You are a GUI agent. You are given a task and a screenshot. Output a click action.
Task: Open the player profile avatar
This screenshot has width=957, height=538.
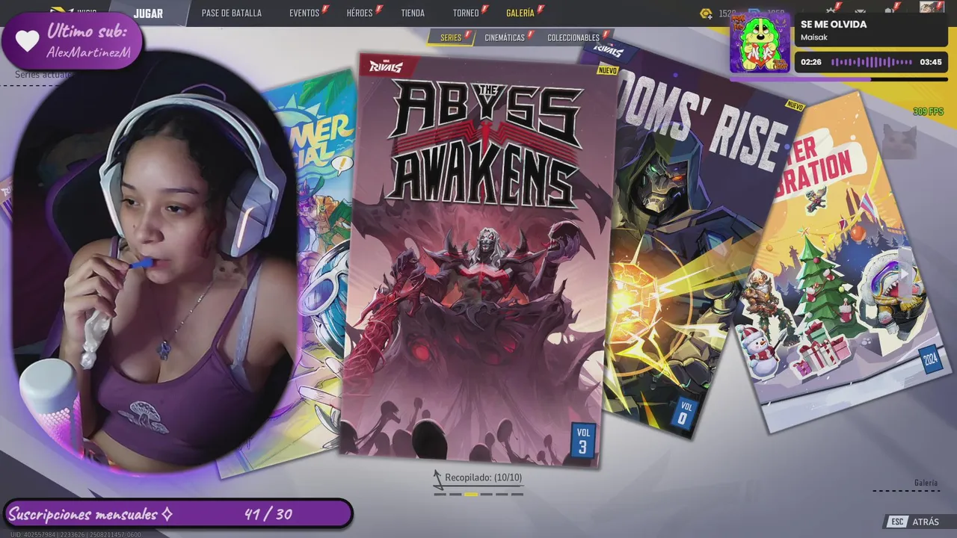pos(932,8)
